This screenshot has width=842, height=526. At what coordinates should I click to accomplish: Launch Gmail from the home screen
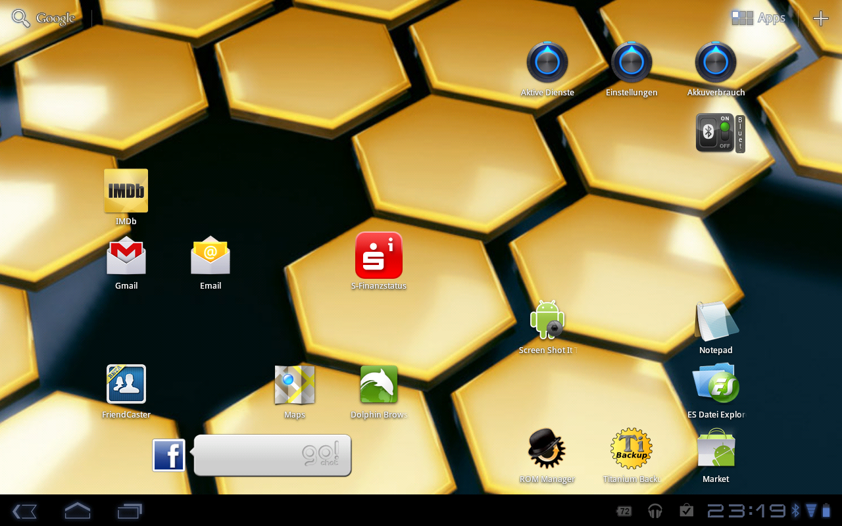pyautogui.click(x=126, y=256)
